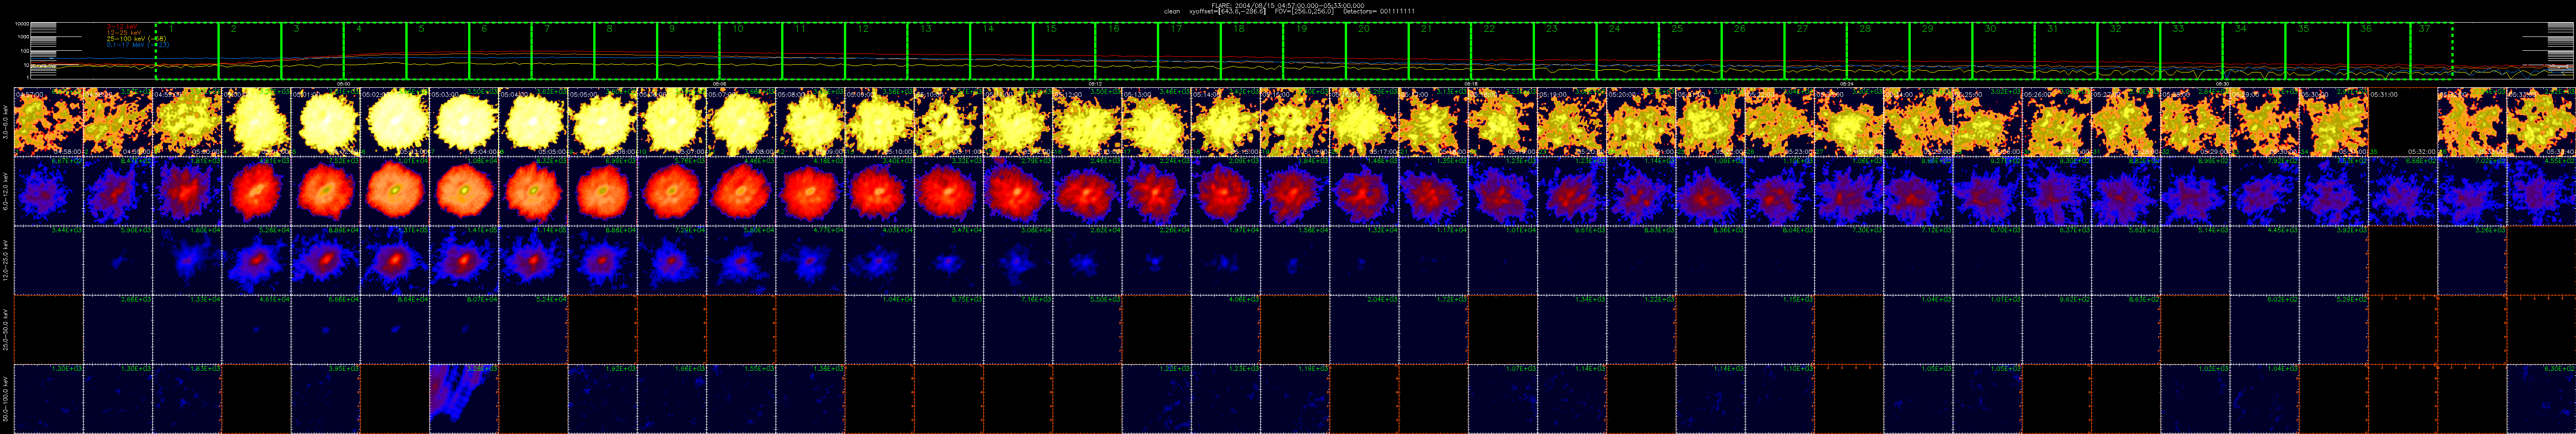Open the 25-50 keV image at interval 7
Viewport: 2576px width, 434px height.
(x=463, y=329)
